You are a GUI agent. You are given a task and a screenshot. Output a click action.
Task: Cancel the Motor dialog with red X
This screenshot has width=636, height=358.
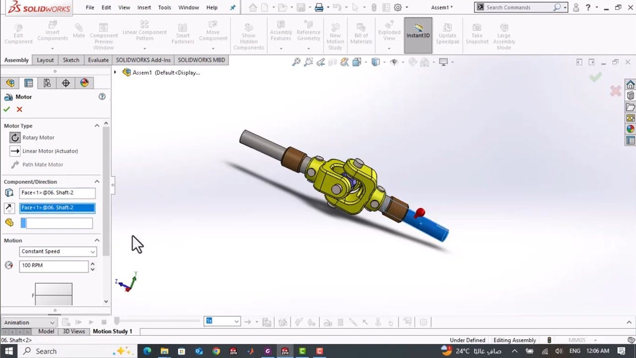(19, 109)
